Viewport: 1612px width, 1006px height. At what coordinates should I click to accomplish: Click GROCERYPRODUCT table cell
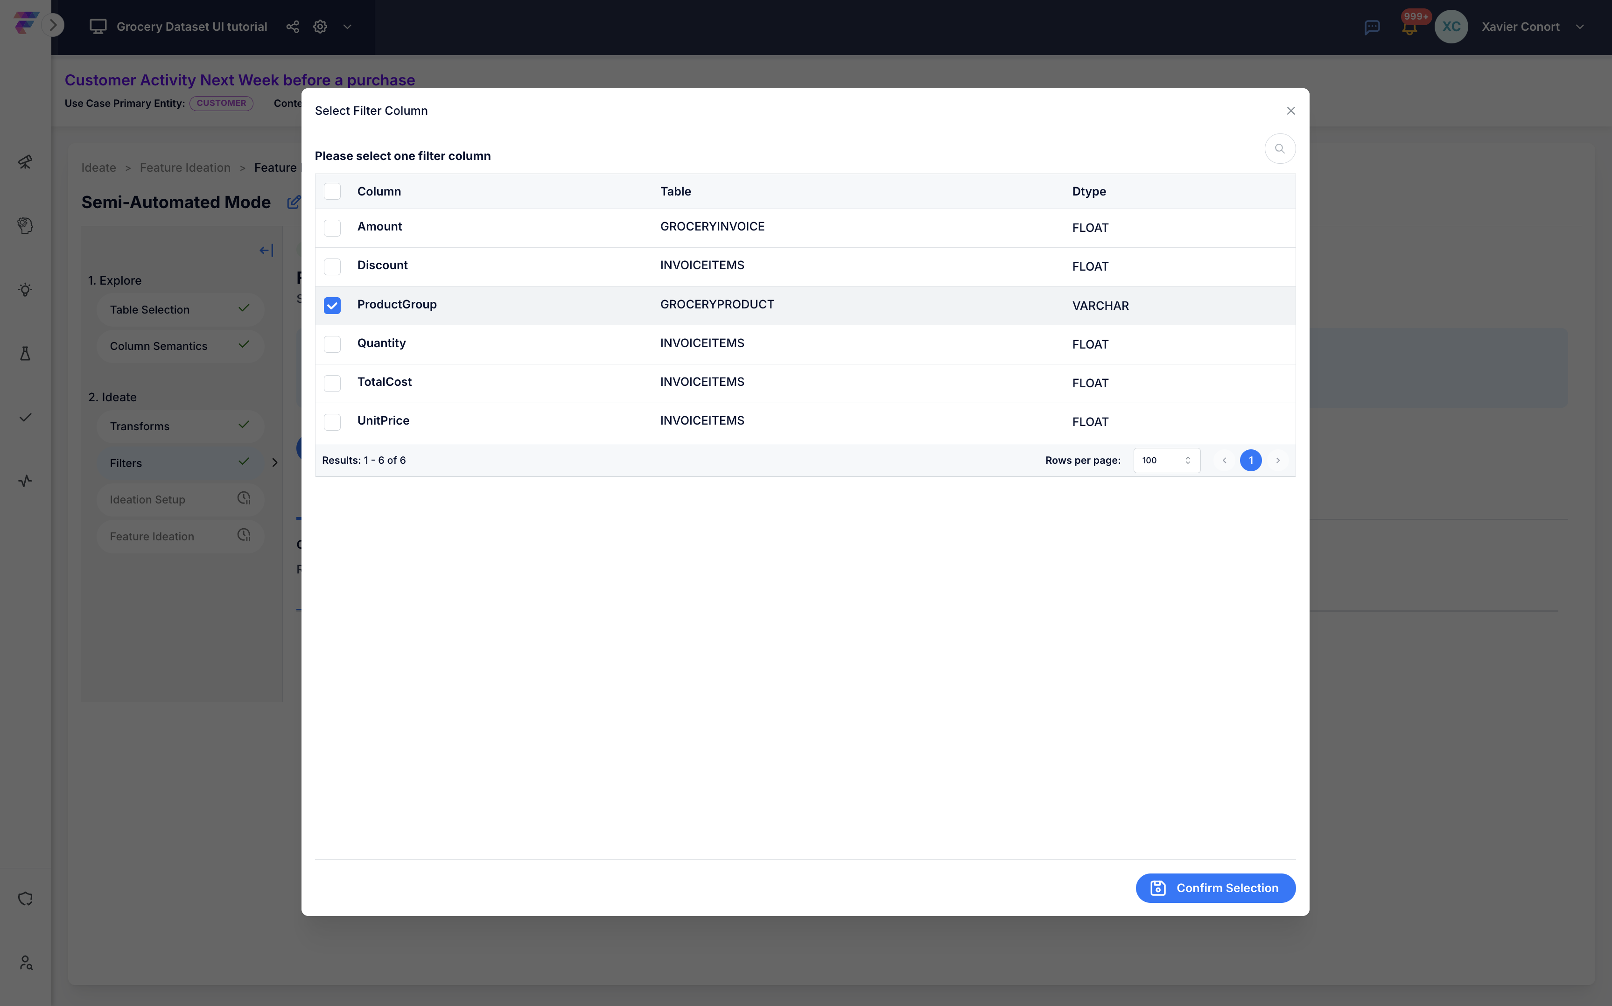(x=716, y=304)
